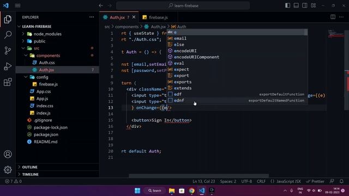The image size is (349, 196).
Task: Open notifications bell in status bar
Action: [x=341, y=181]
